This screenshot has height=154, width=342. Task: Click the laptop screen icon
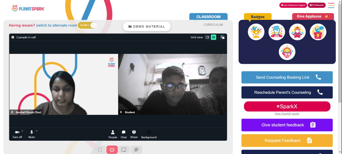[124, 150]
